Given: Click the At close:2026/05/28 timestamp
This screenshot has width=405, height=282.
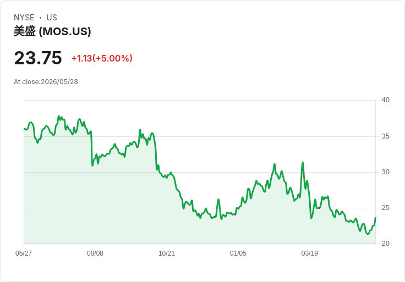Looking at the screenshot, I should [x=46, y=82].
